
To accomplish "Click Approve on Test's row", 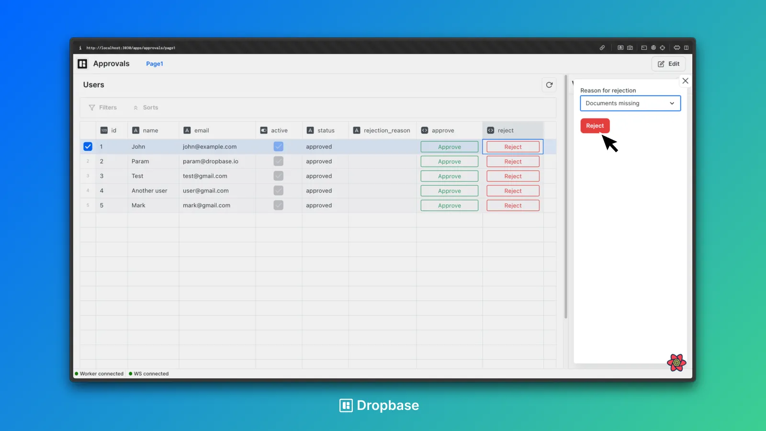I will pyautogui.click(x=449, y=176).
